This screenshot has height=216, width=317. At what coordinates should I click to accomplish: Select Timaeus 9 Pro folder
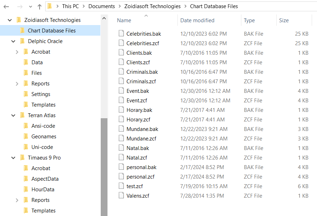44,158
